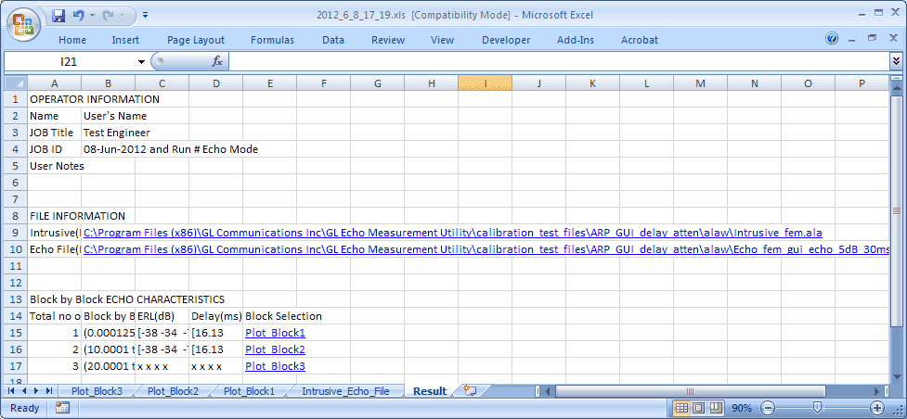This screenshot has width=907, height=419.
Task: Click the Undo icon
Action: tap(78, 16)
